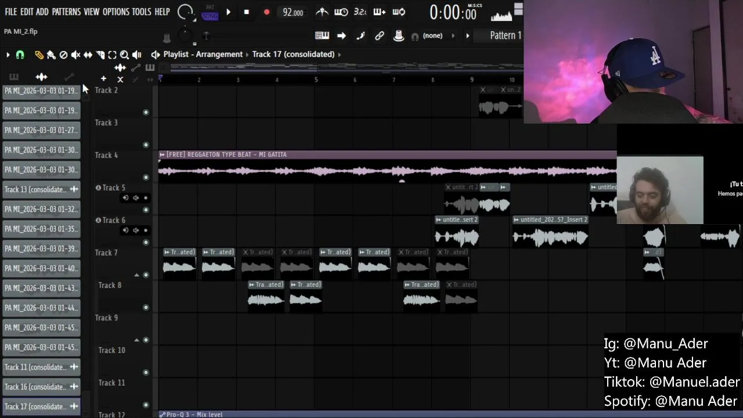
Task: Collapse Track 9 group triangle
Action: [x=136, y=340]
